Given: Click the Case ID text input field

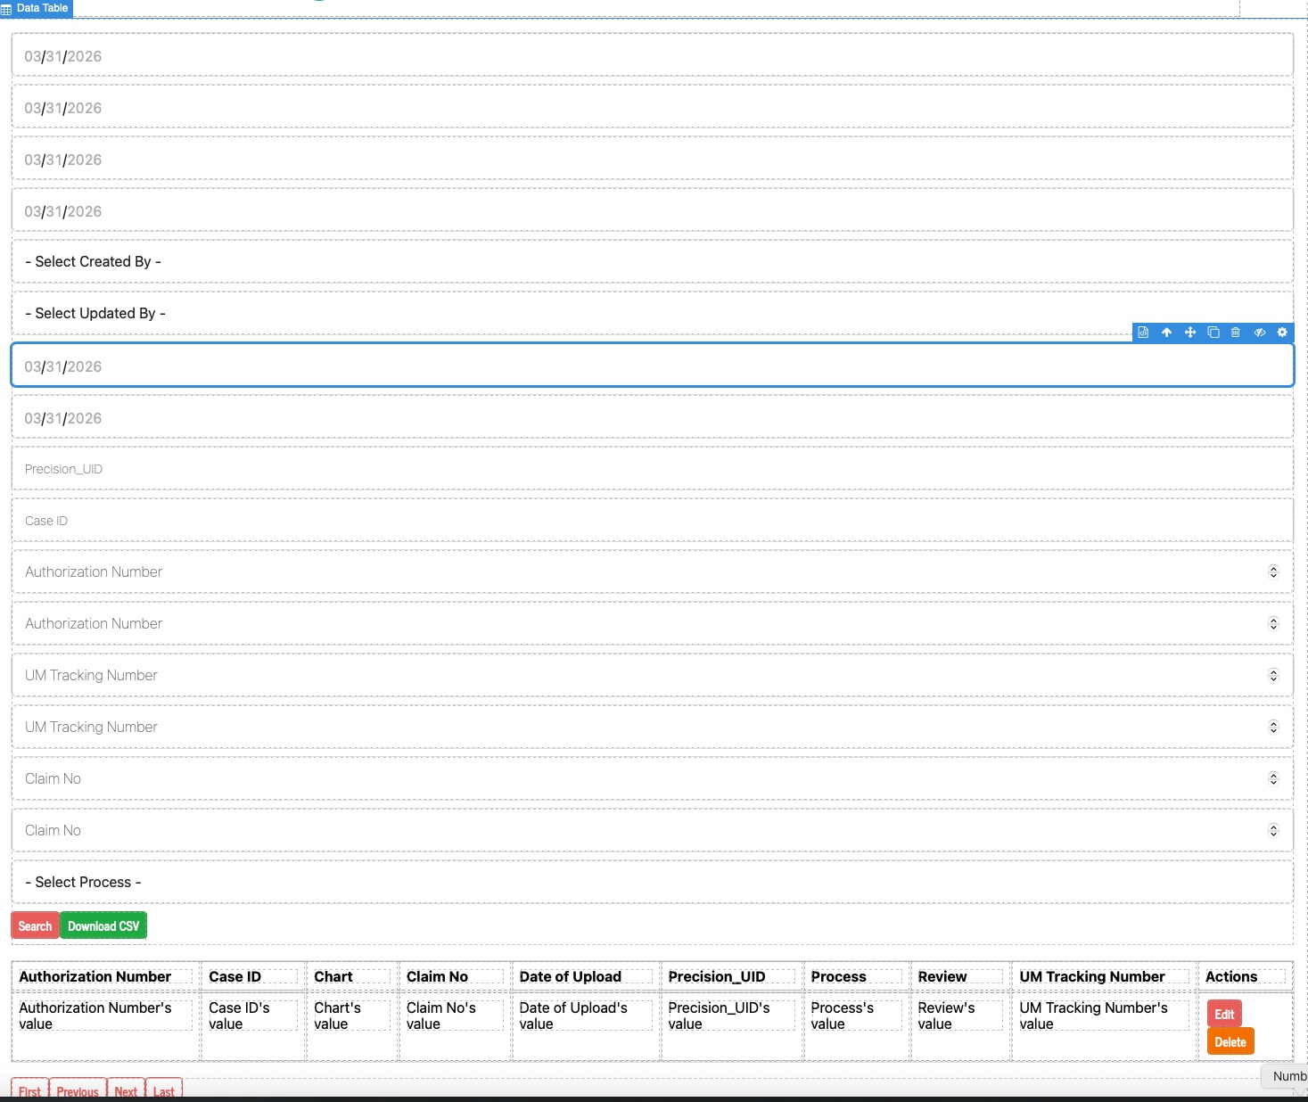Looking at the screenshot, I should click(x=652, y=521).
